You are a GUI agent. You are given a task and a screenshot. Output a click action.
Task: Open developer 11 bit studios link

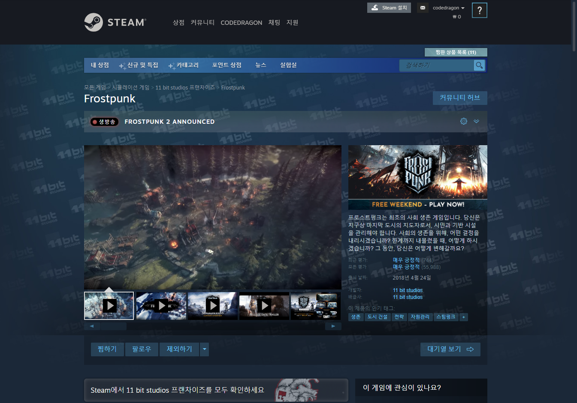pos(408,290)
